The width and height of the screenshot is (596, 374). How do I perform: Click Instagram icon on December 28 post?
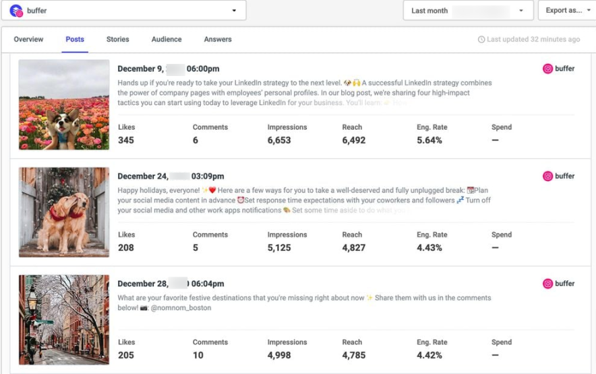click(548, 284)
